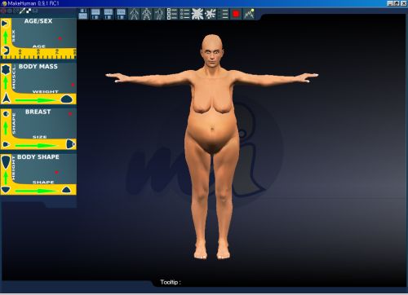Click the AGE axis label

coord(39,46)
